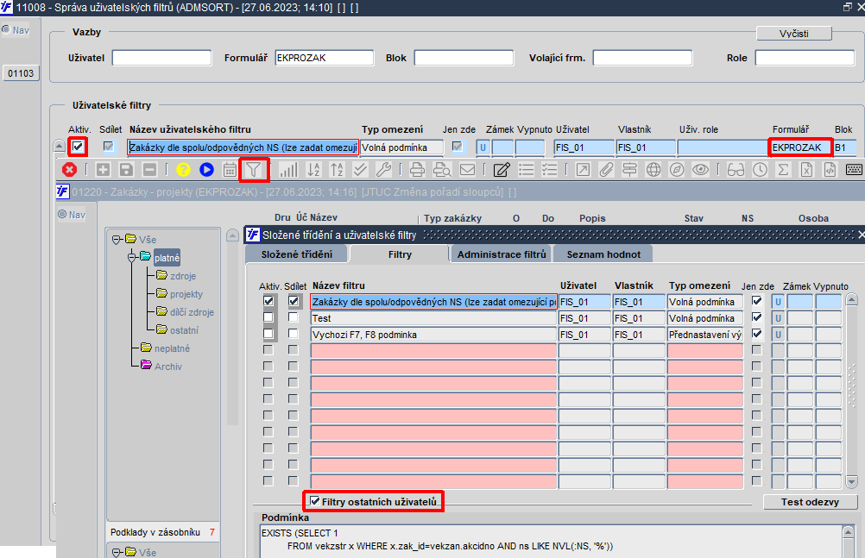Click the paperclip attachment icon

[606, 170]
